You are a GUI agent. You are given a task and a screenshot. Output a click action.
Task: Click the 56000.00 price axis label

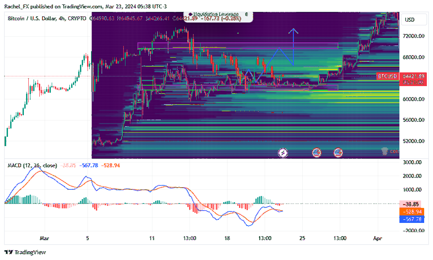(414, 120)
